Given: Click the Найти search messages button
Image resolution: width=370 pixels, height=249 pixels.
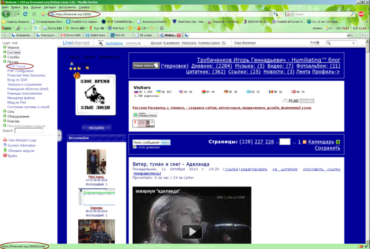Looking at the screenshot, I should [x=165, y=142].
